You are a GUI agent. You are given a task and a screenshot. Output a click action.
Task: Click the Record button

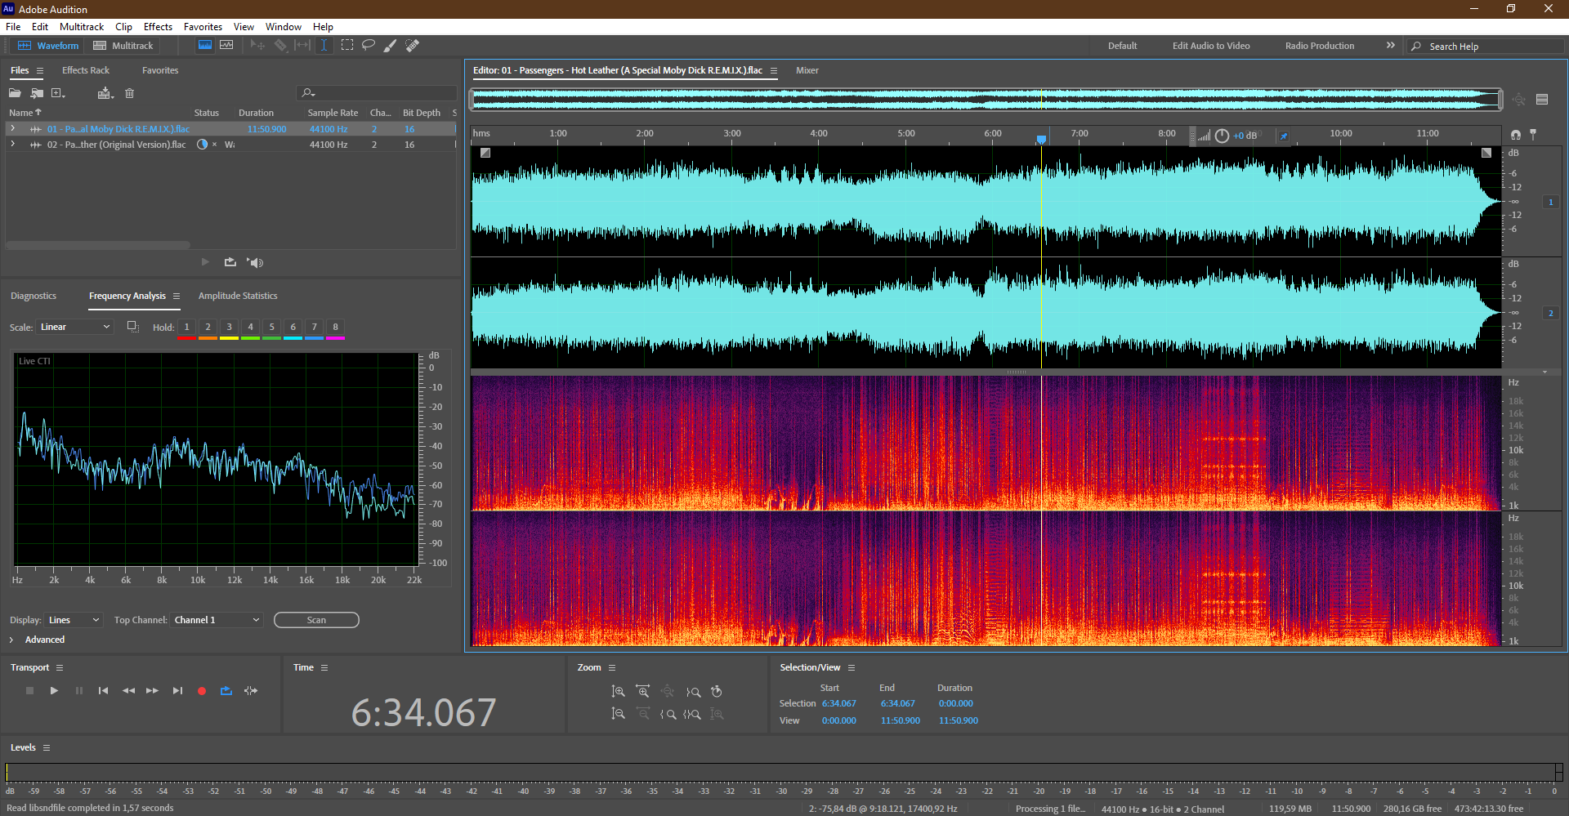(202, 691)
